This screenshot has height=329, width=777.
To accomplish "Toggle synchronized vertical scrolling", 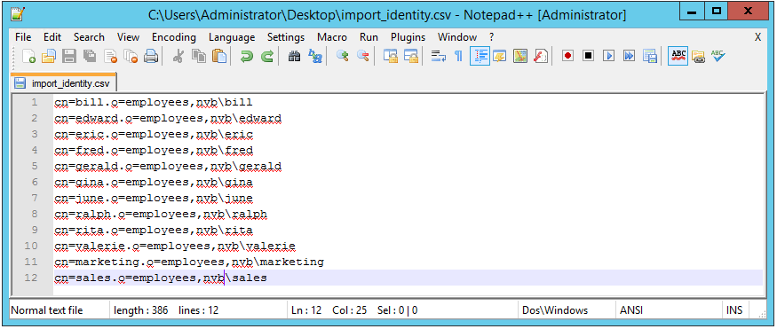I will (391, 56).
